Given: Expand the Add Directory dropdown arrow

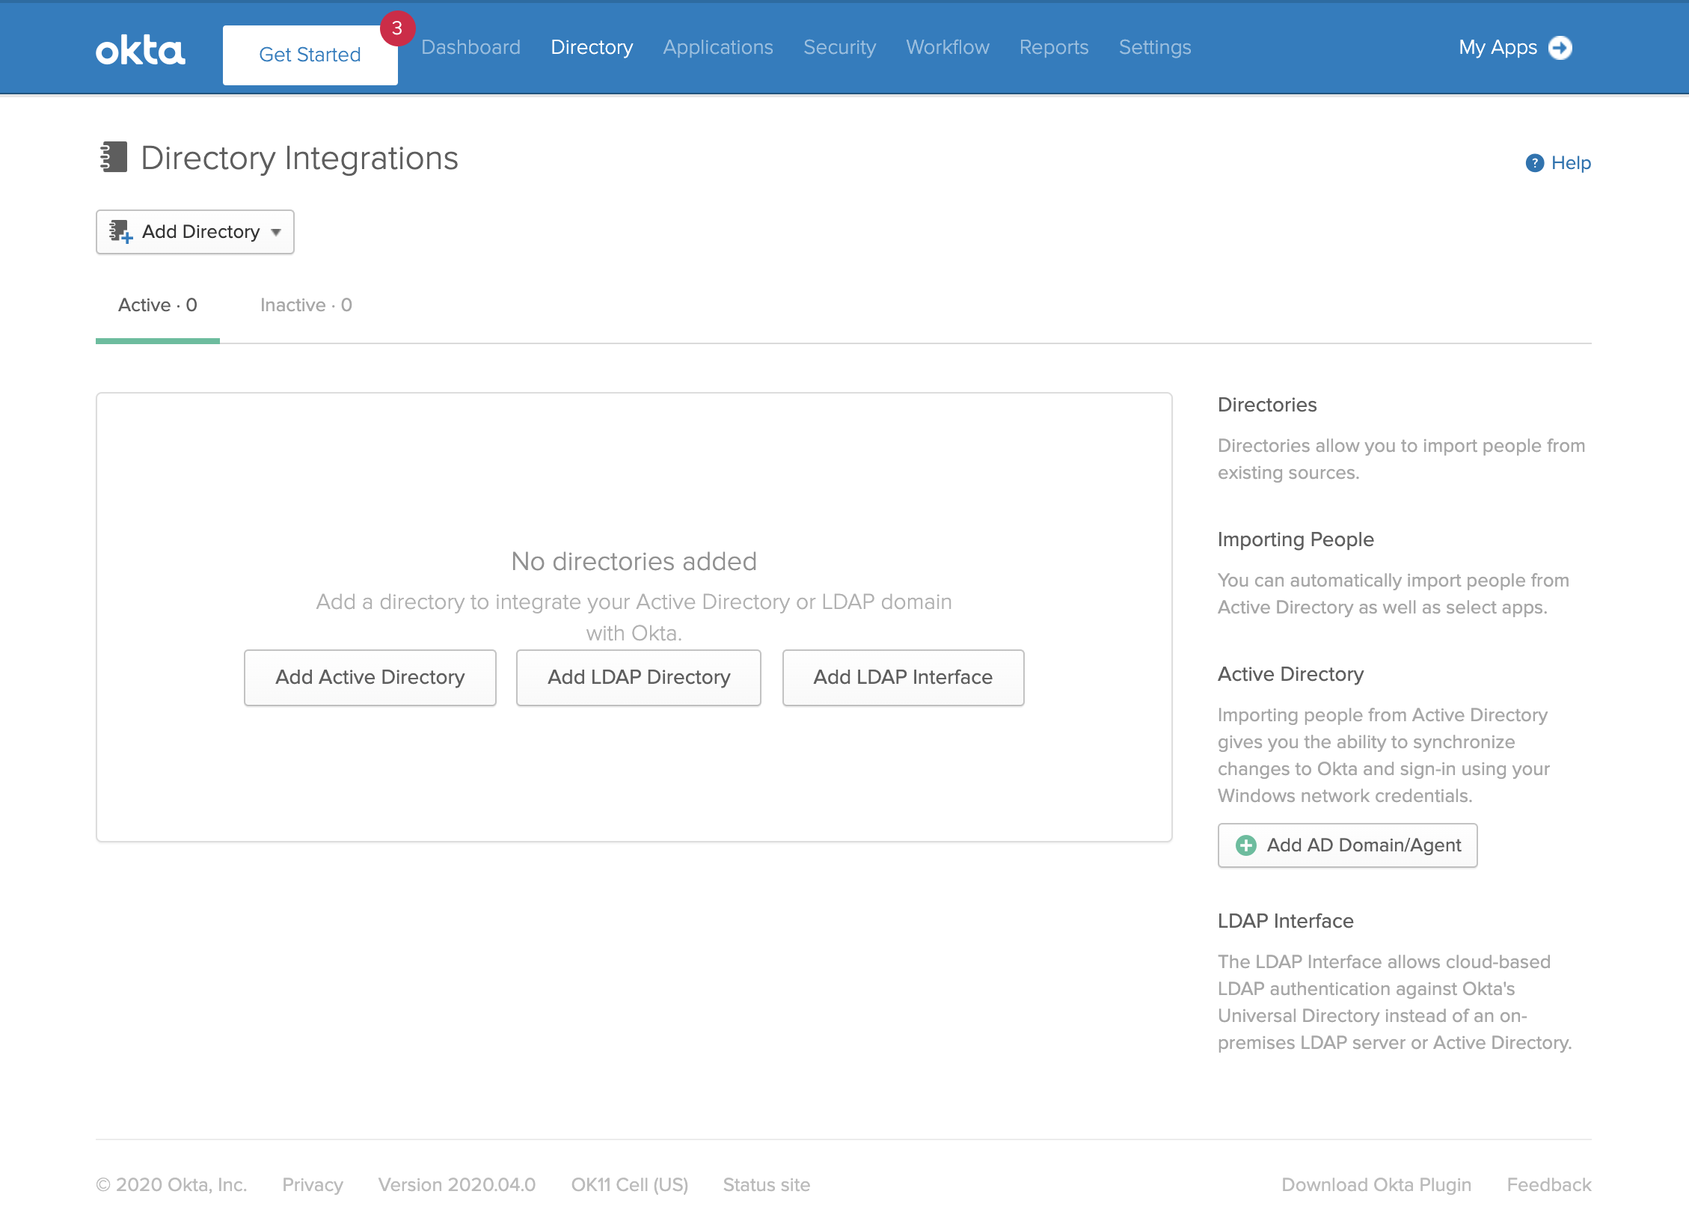Looking at the screenshot, I should point(276,233).
